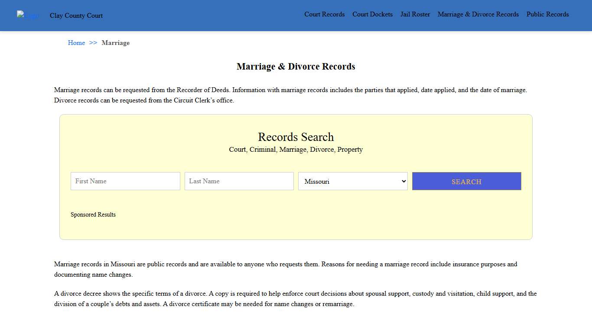
Task: Open the Missouri state dropdown
Action: tap(352, 181)
